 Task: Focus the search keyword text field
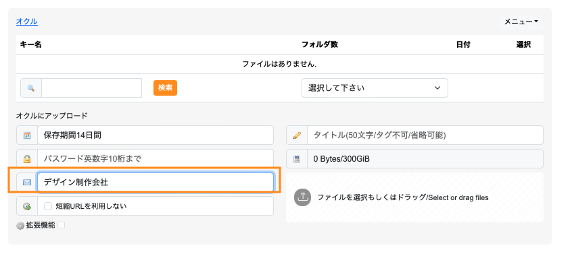point(91,88)
